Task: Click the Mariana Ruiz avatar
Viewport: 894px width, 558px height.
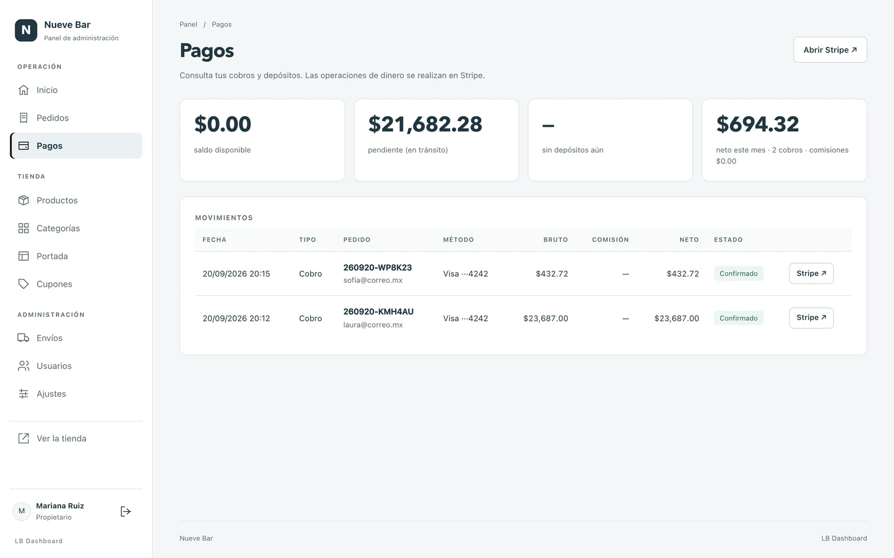Action: click(x=22, y=511)
